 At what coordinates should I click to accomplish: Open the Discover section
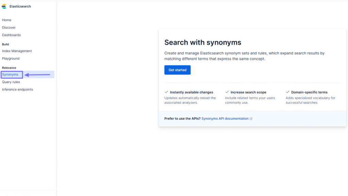coord(9,27)
